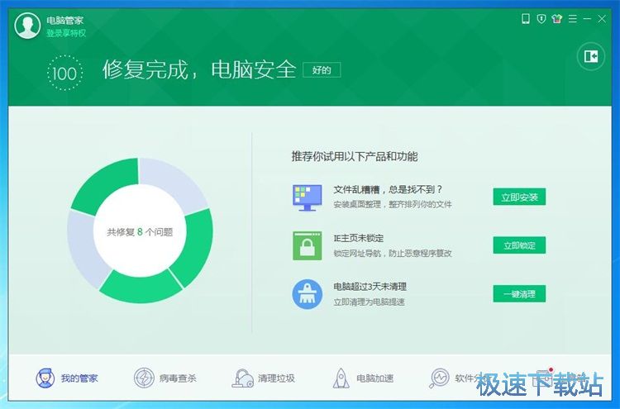Select the 锁定网址导航 description text

(x=393, y=254)
